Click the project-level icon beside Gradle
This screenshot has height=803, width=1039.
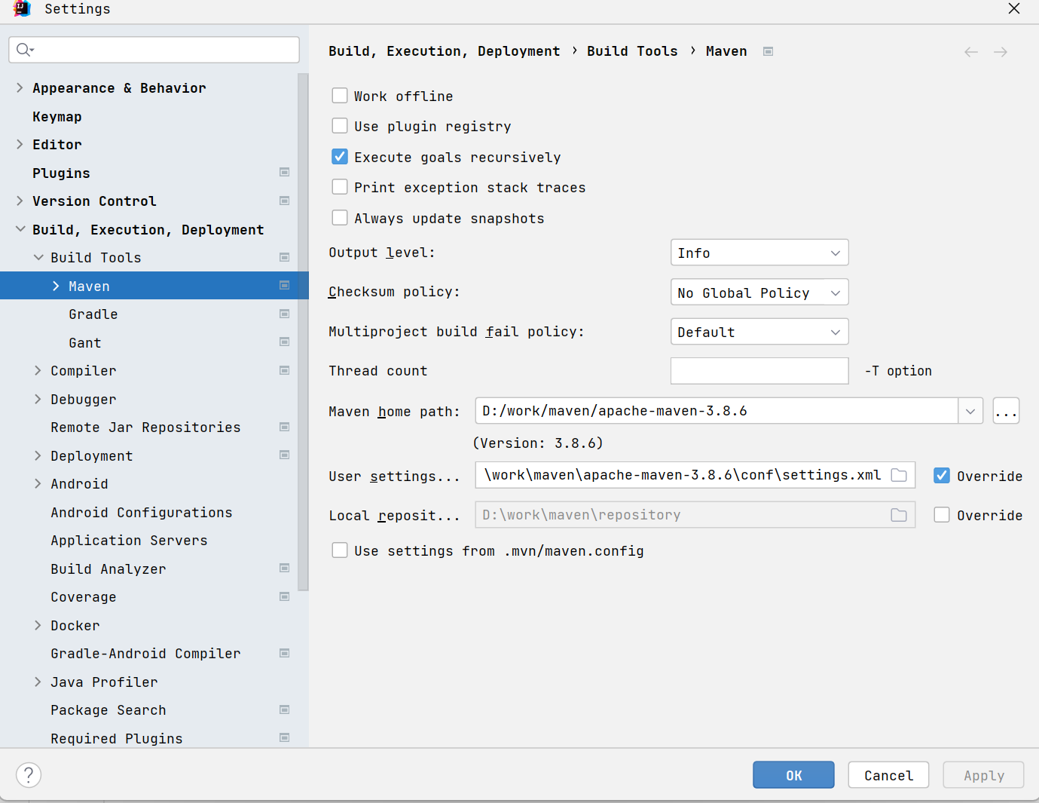[284, 314]
